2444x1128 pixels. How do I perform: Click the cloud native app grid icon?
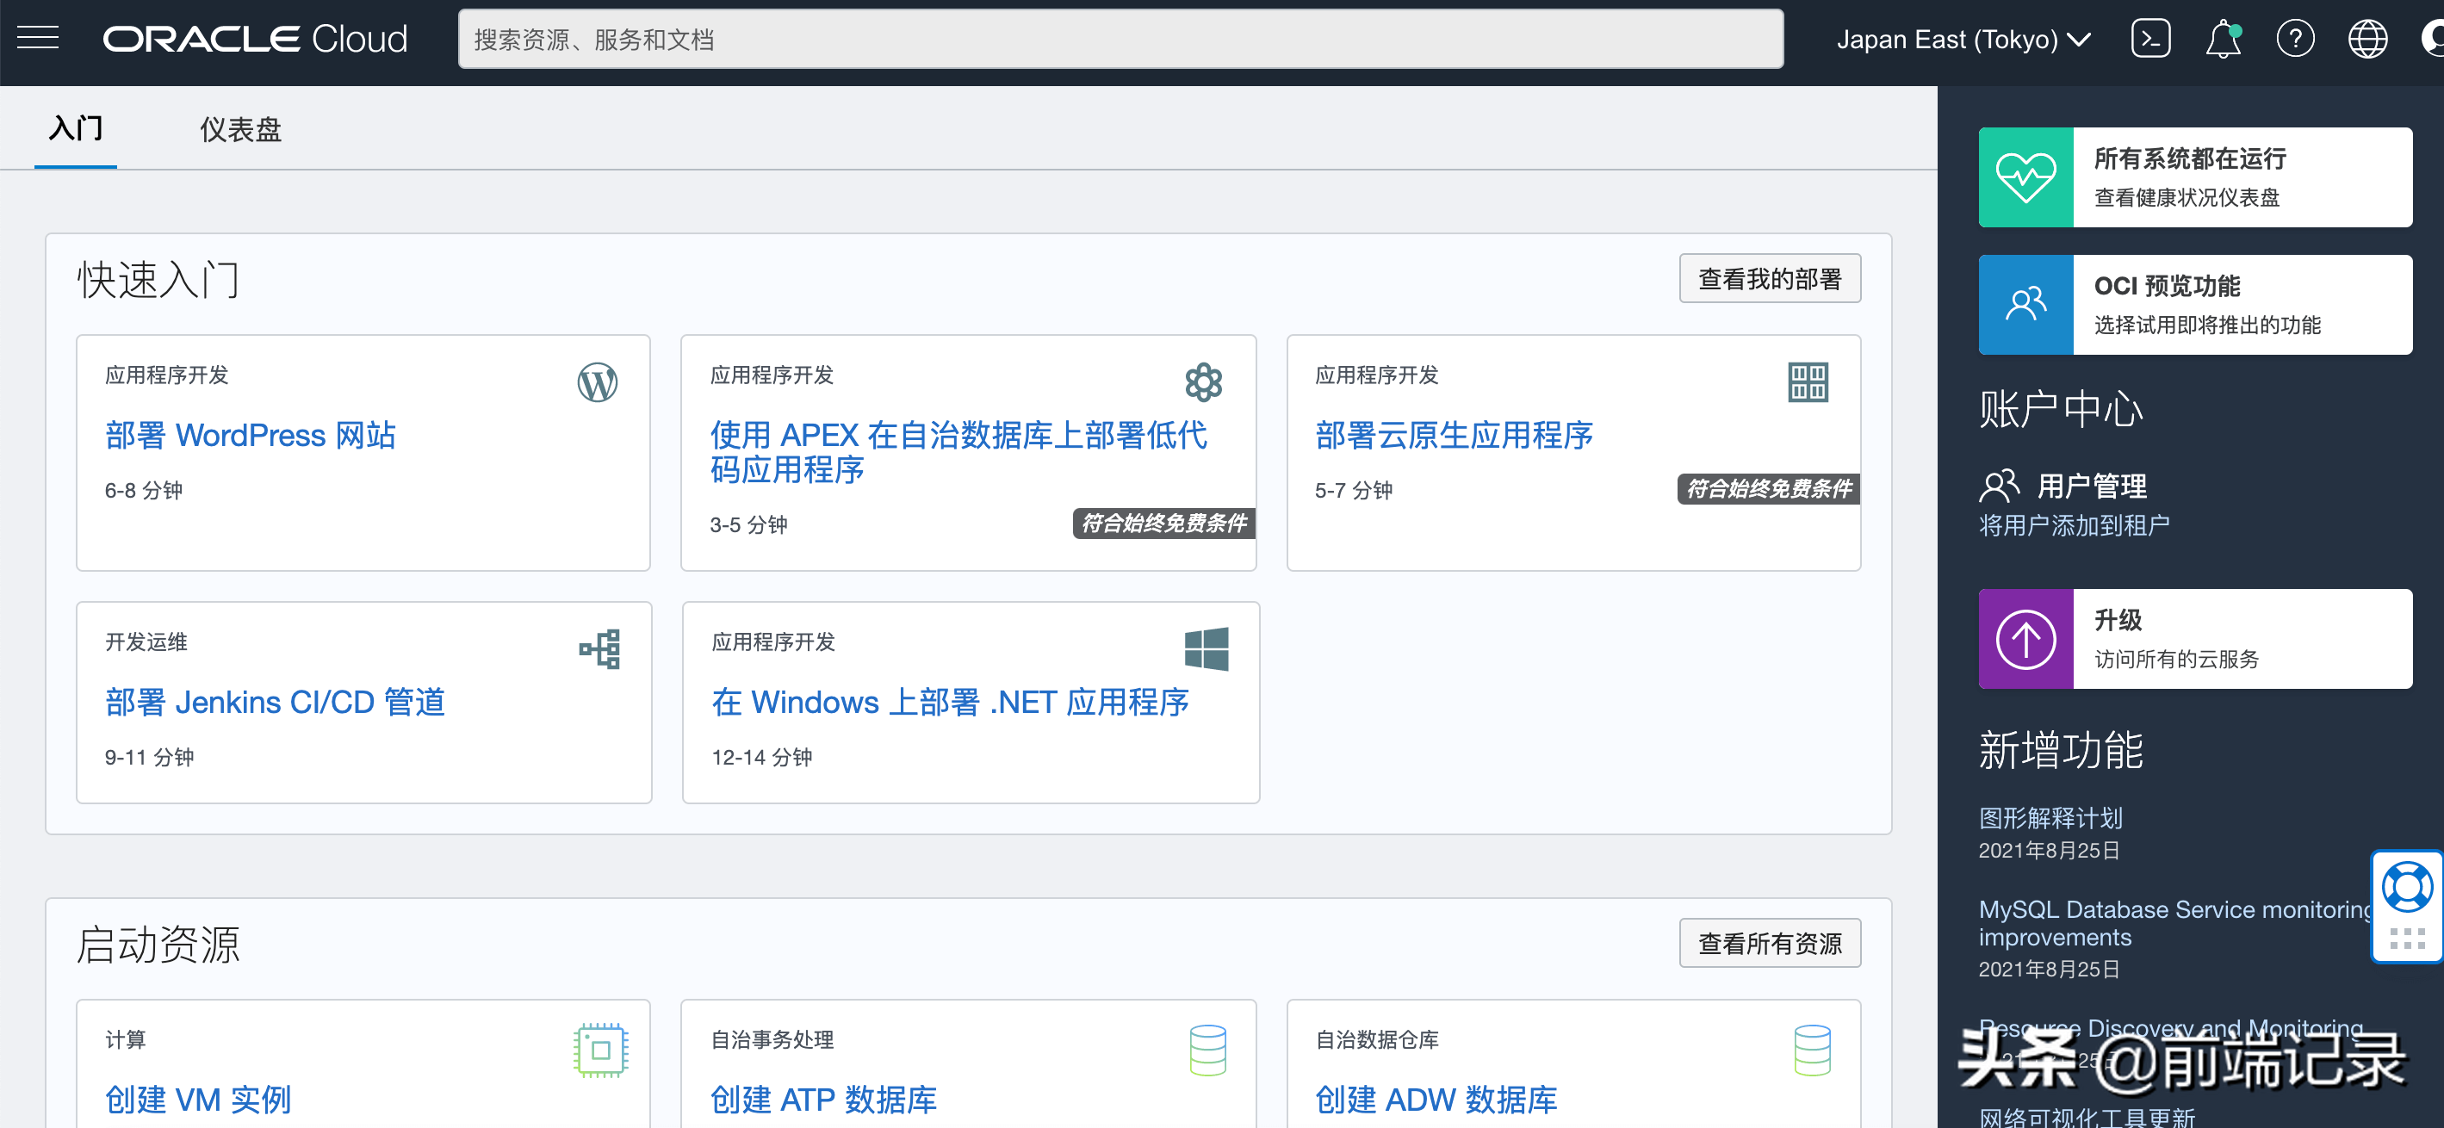(x=1808, y=382)
